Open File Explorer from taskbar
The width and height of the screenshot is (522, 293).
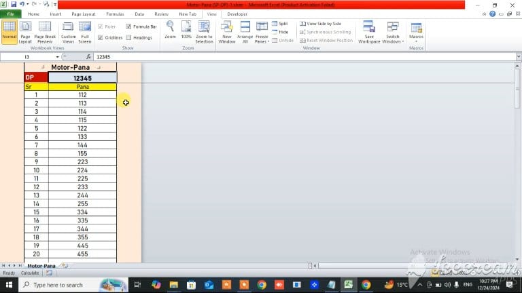click(174, 285)
